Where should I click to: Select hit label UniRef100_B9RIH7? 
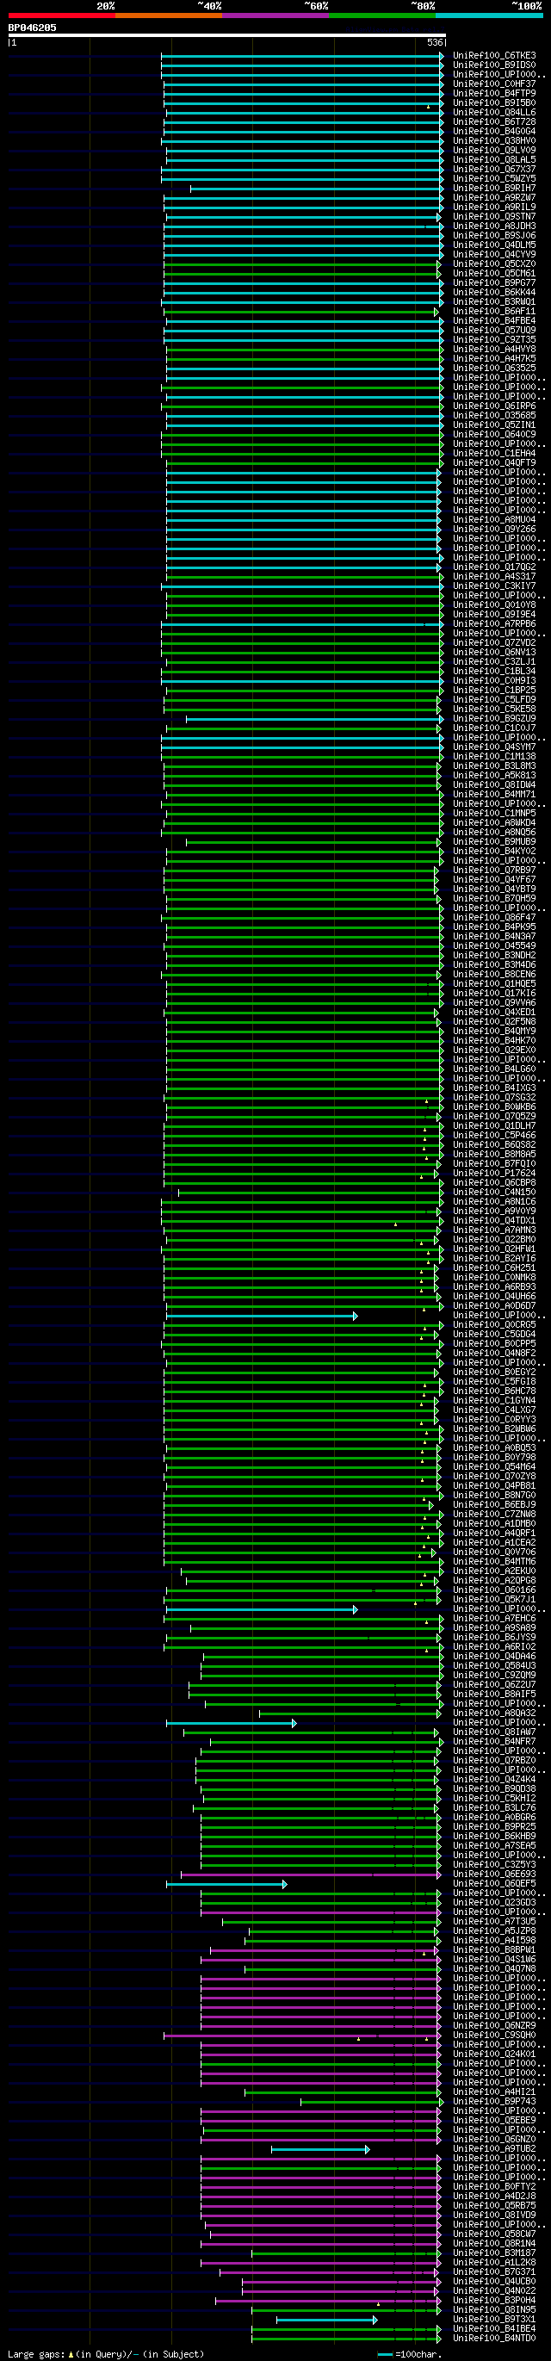pyautogui.click(x=494, y=189)
